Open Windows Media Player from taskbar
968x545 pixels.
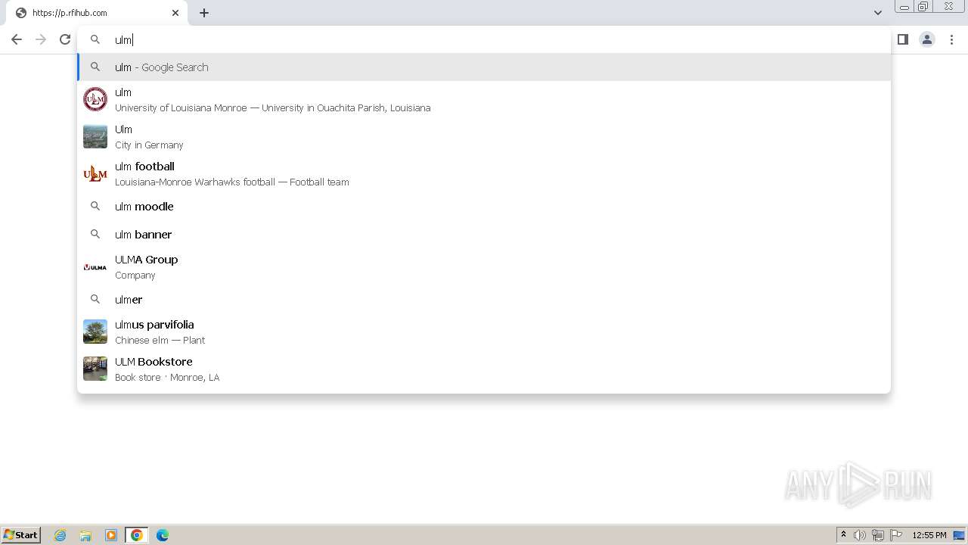(111, 535)
